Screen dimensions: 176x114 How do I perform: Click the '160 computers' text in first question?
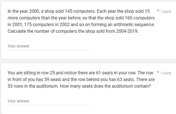140,18
